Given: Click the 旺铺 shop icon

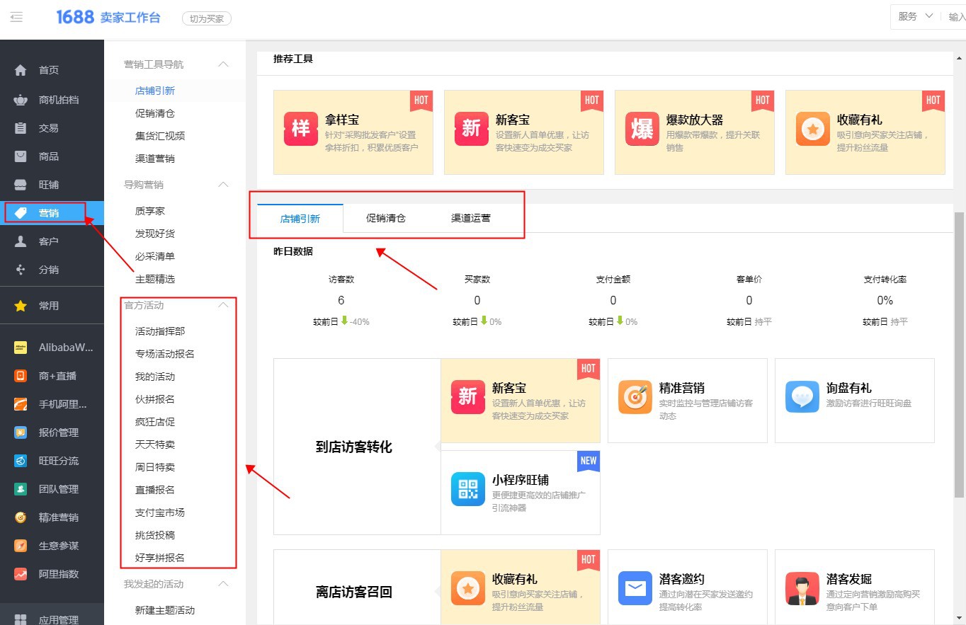Looking at the screenshot, I should pyautogui.click(x=21, y=185).
